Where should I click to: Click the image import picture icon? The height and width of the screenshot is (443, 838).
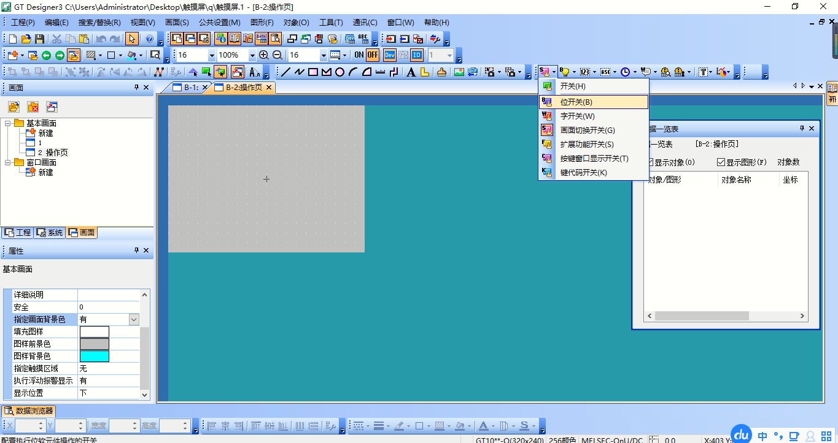(459, 72)
